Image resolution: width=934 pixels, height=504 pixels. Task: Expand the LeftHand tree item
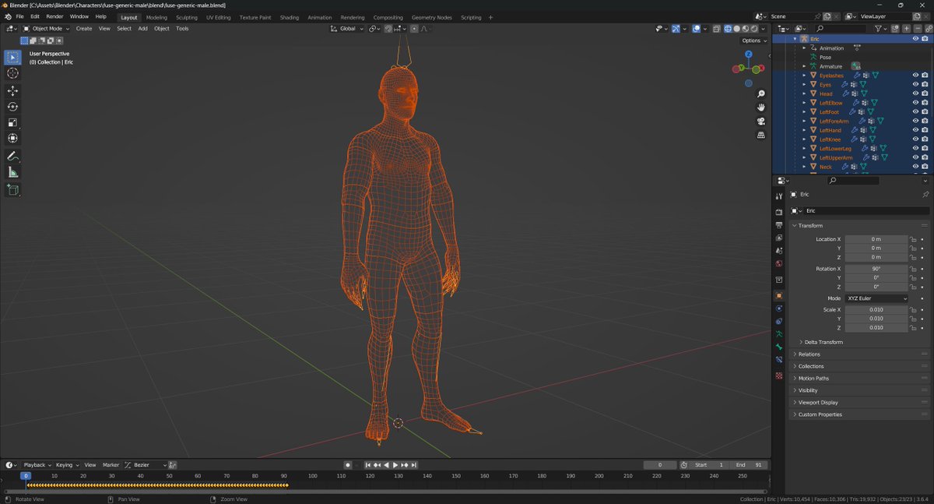(x=804, y=130)
